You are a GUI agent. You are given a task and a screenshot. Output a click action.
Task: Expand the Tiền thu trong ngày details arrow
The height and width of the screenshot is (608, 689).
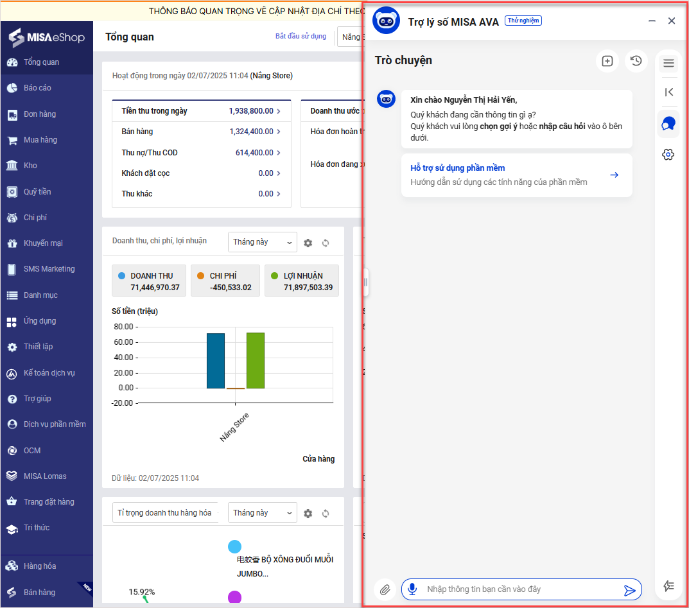point(278,111)
